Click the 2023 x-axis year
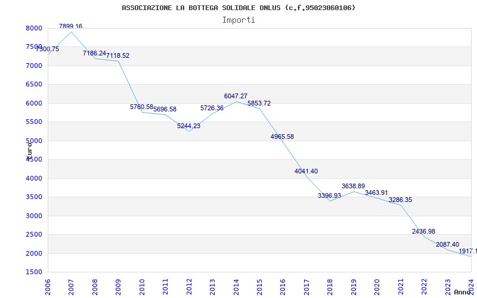This screenshot has width=477, height=298. click(448, 287)
